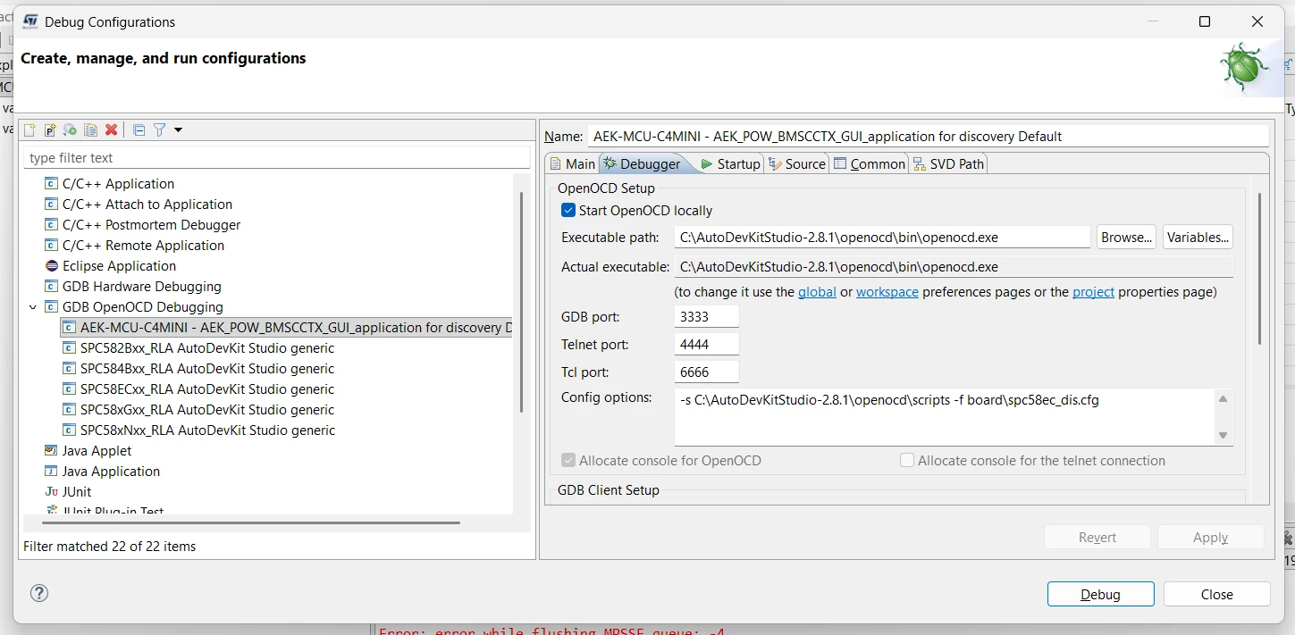Screen dimensions: 1295x635
Task: Select Eclipse Application entry
Action: [x=119, y=266]
